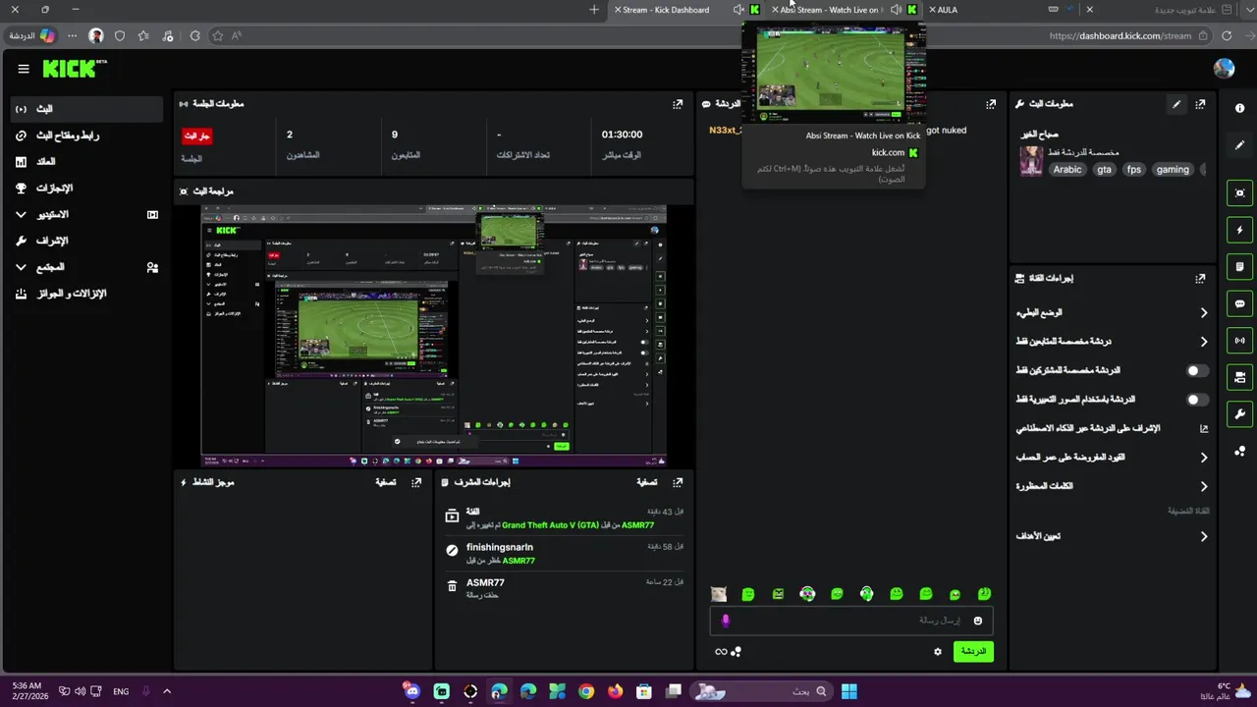Toggle lightning activity feed icon in right toolbar

1239,230
